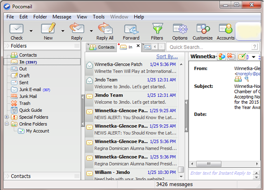
Task: Expand the Special Folders node
Action: click(x=6, y=117)
